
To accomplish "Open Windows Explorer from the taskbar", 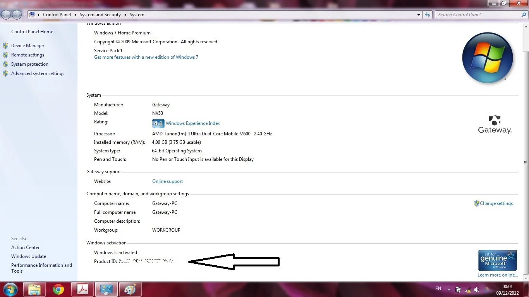I will point(34,289).
